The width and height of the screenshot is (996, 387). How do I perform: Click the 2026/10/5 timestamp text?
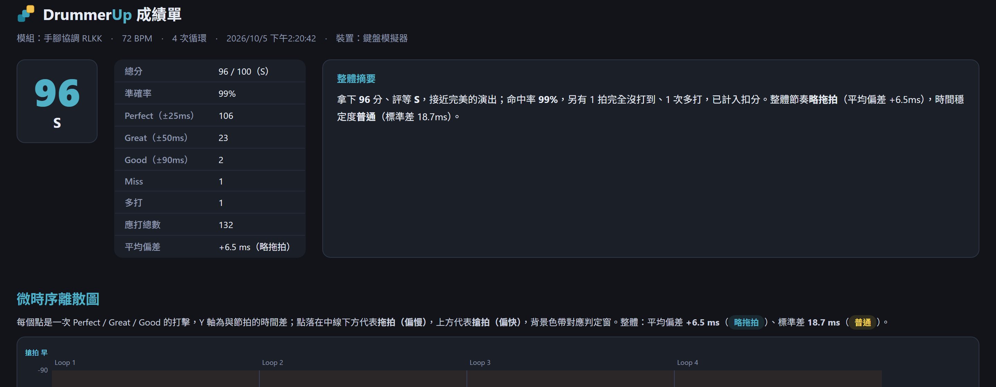pos(271,38)
